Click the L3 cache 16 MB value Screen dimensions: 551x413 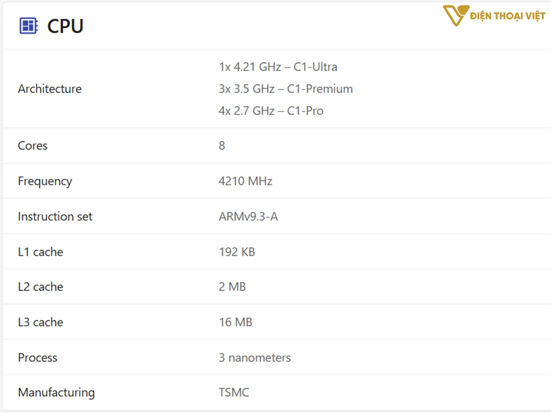click(235, 322)
